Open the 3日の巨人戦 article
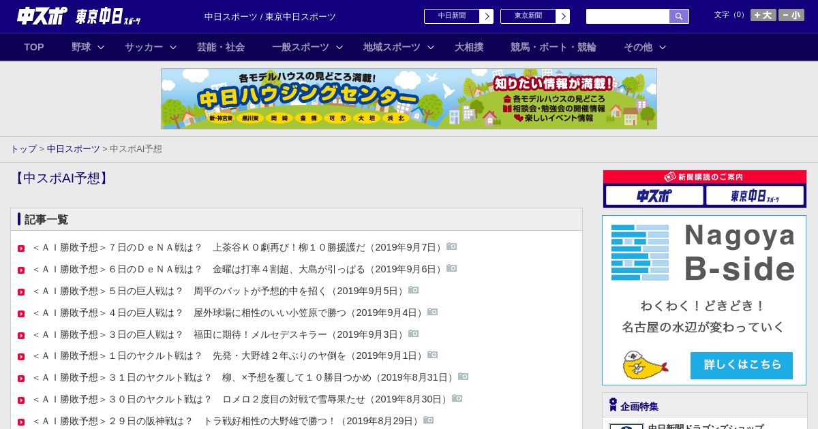The image size is (818, 429). pyautogui.click(x=219, y=334)
